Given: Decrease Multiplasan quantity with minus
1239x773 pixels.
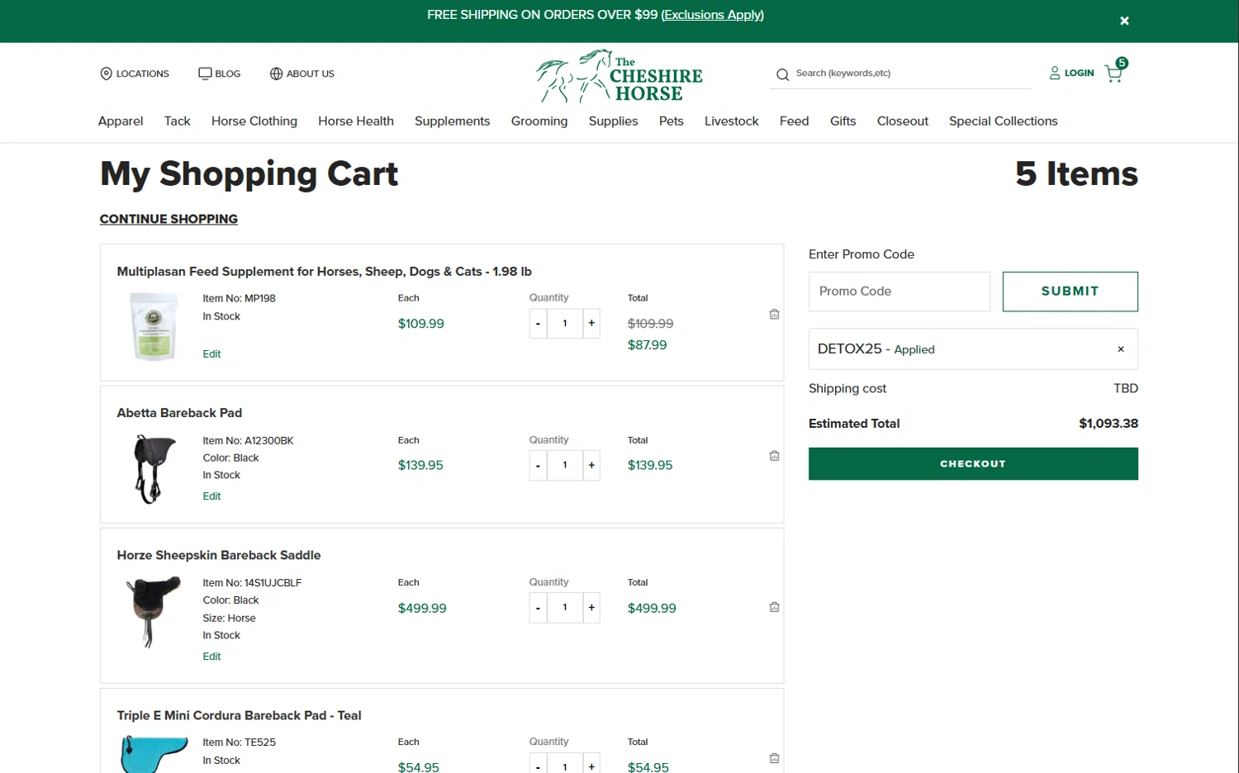Looking at the screenshot, I should pos(538,323).
